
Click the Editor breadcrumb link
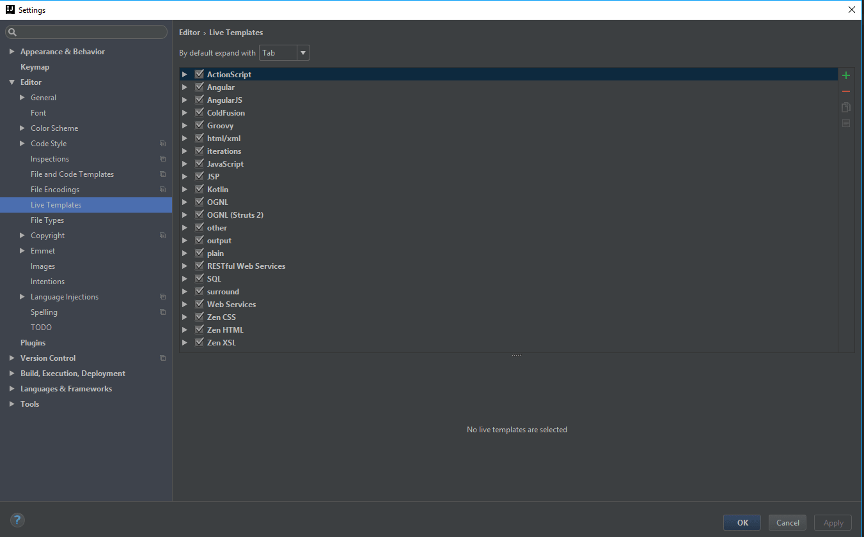[x=189, y=32]
